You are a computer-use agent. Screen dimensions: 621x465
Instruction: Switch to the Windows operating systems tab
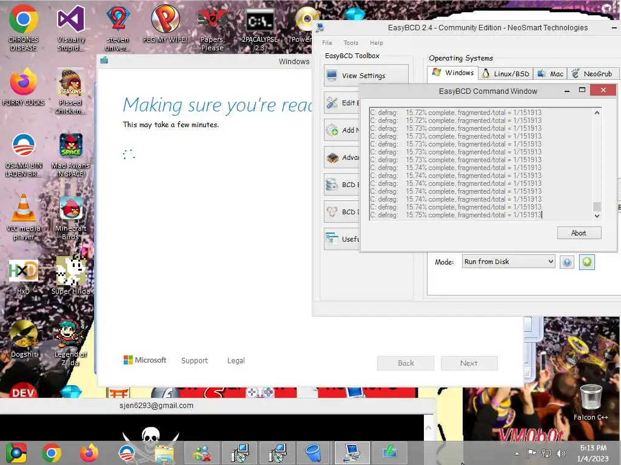click(452, 73)
